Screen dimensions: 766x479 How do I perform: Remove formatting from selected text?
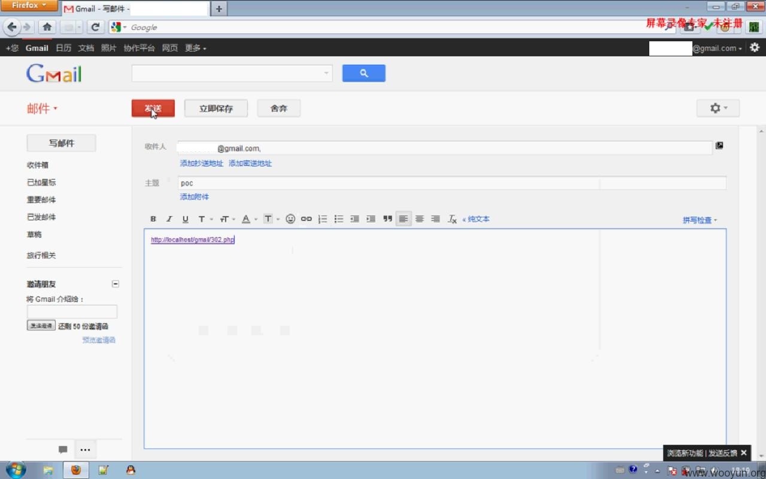pos(452,219)
